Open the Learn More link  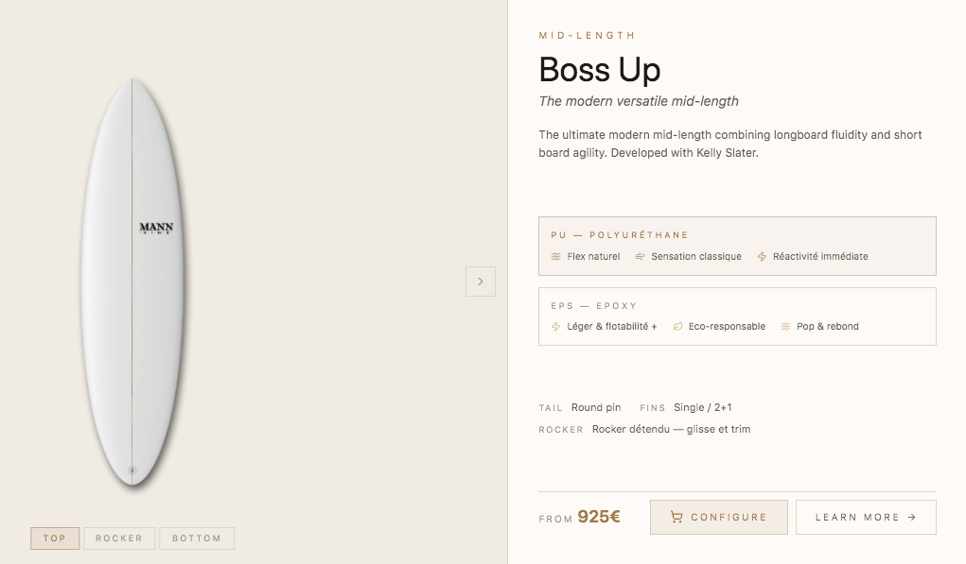[x=865, y=518]
